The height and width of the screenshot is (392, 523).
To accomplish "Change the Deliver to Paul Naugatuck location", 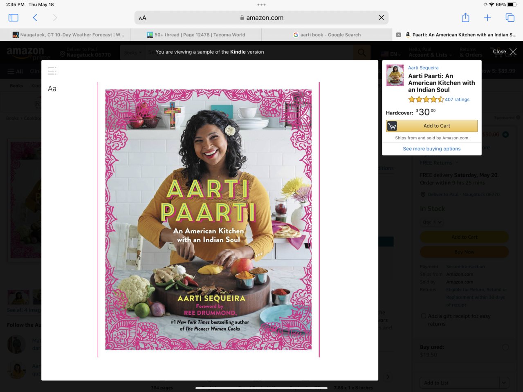I will (85, 52).
